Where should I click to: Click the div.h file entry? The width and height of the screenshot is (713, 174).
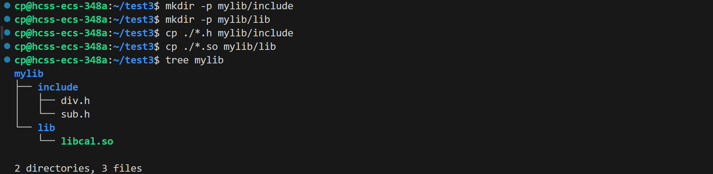pos(75,101)
